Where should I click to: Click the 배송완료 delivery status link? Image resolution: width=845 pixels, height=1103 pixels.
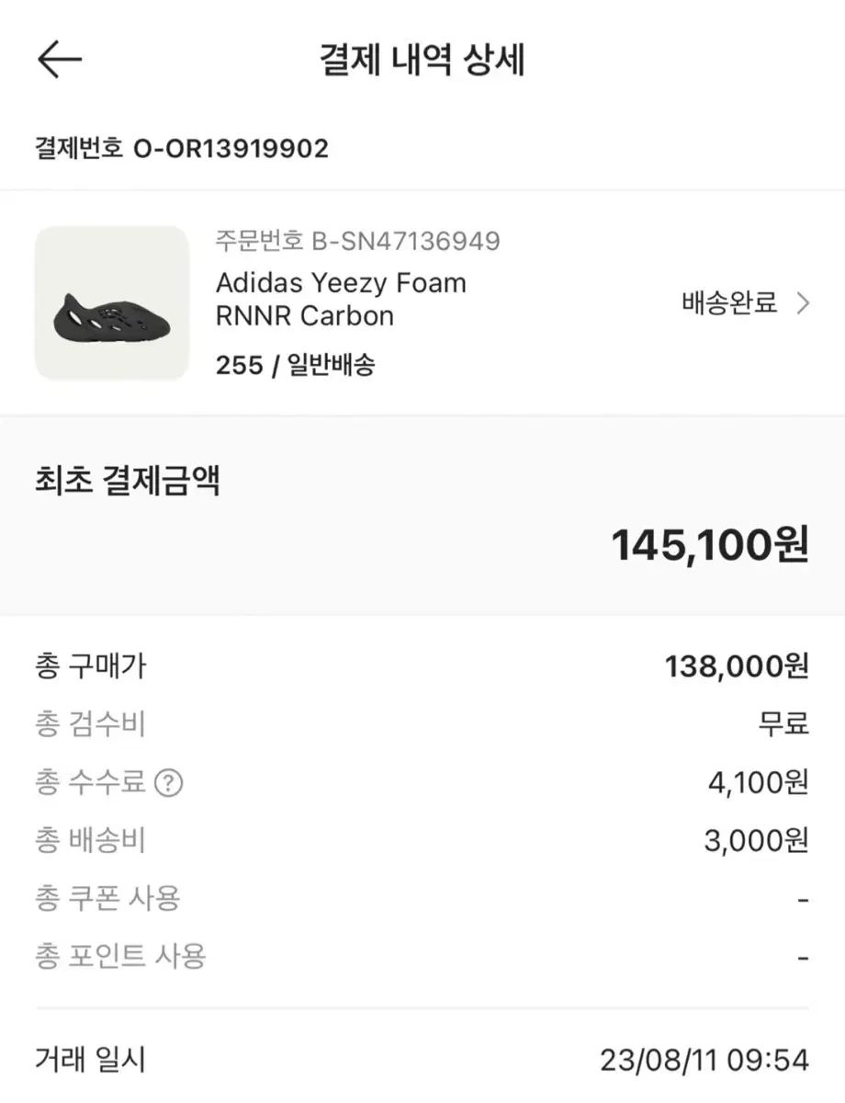point(730,302)
